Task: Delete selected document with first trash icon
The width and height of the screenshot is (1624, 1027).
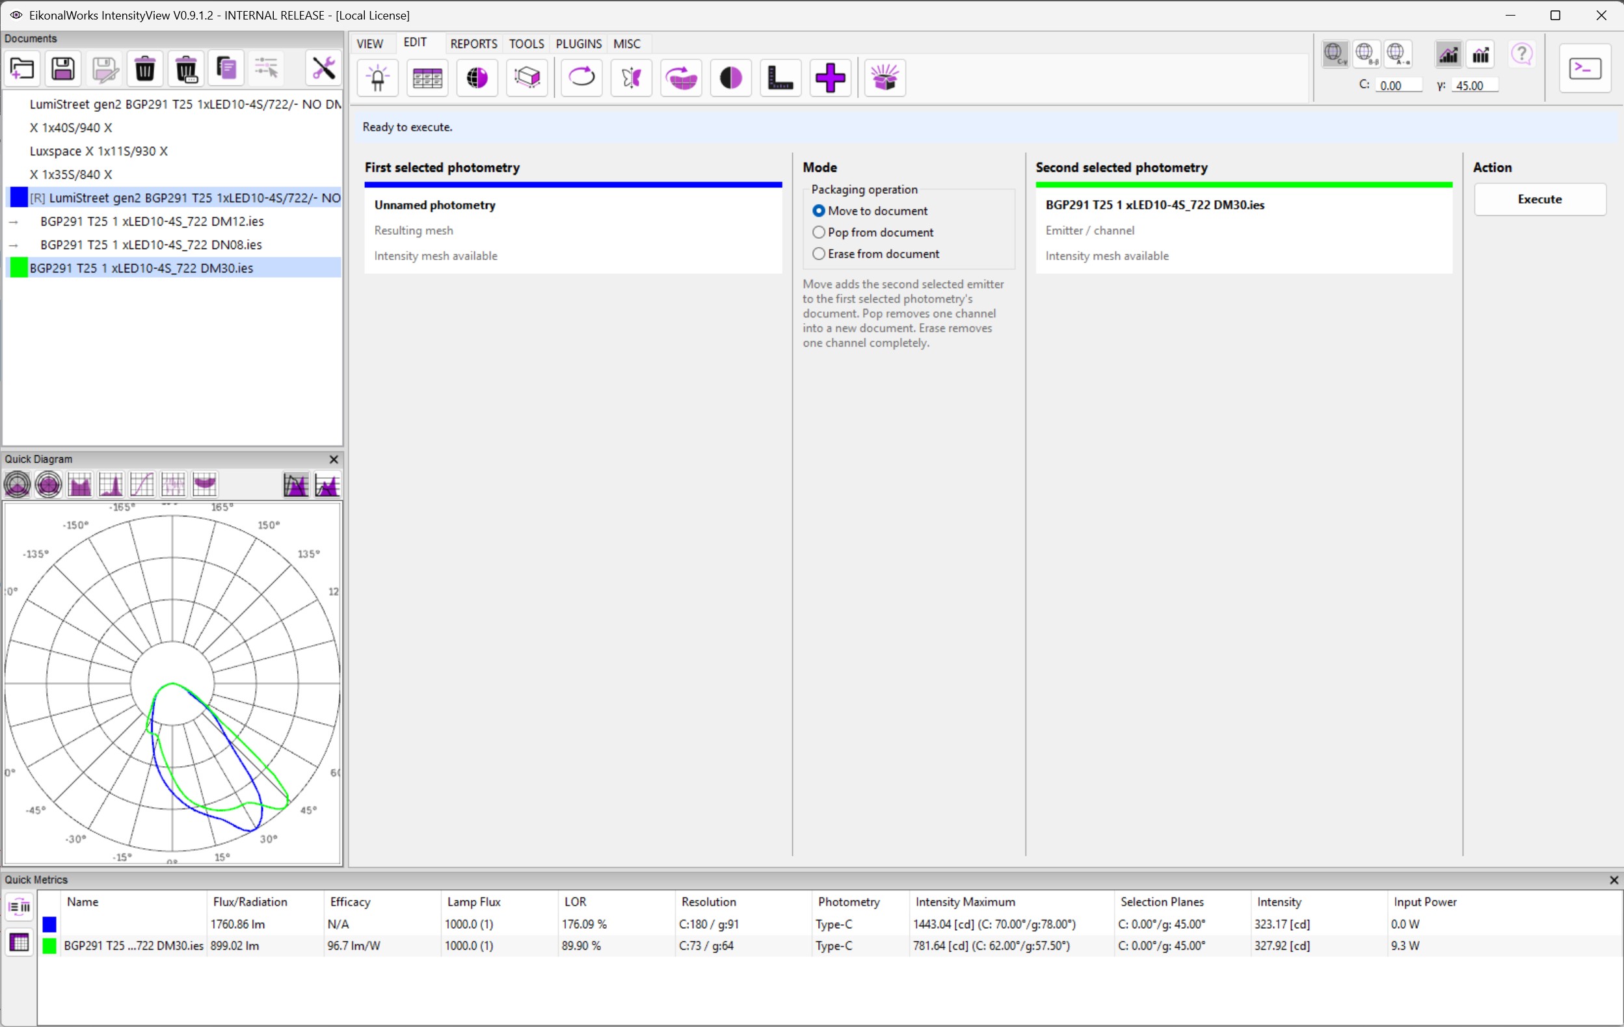Action: coord(145,68)
